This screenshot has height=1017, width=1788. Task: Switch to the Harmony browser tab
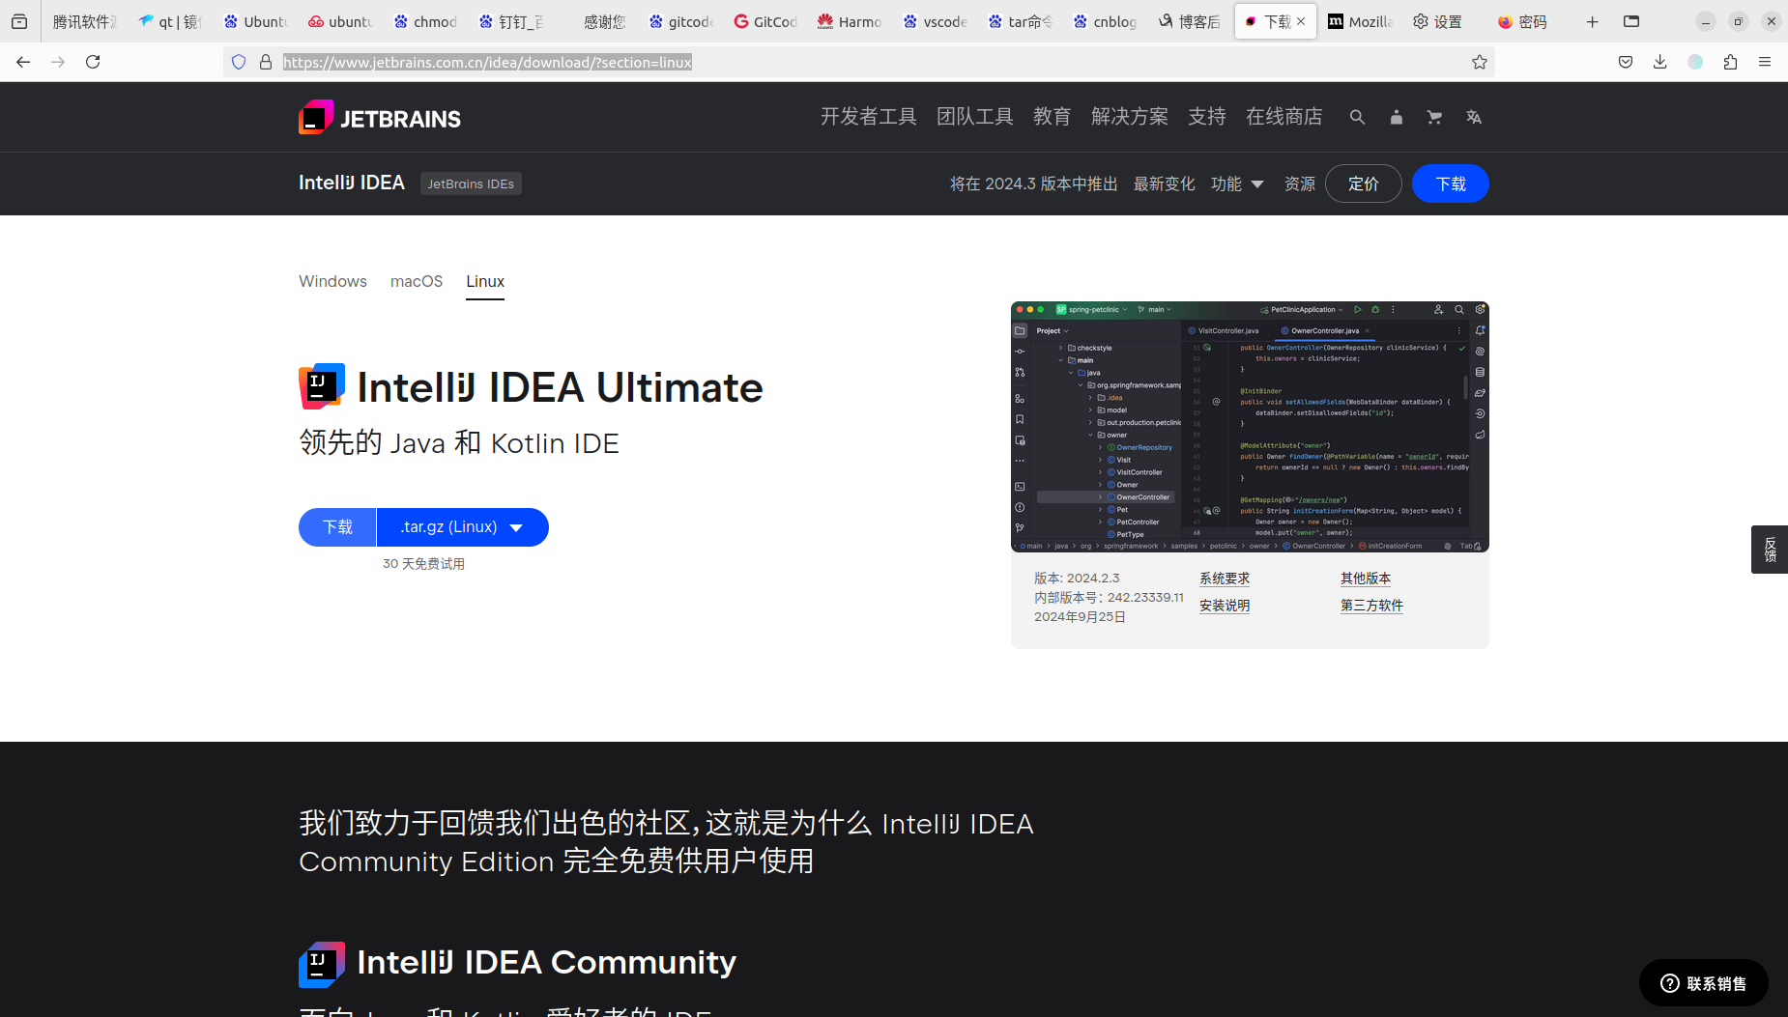point(851,21)
